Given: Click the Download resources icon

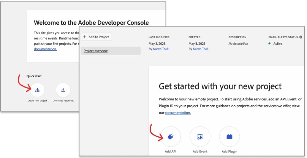Looking at the screenshot, I should pos(63,90).
